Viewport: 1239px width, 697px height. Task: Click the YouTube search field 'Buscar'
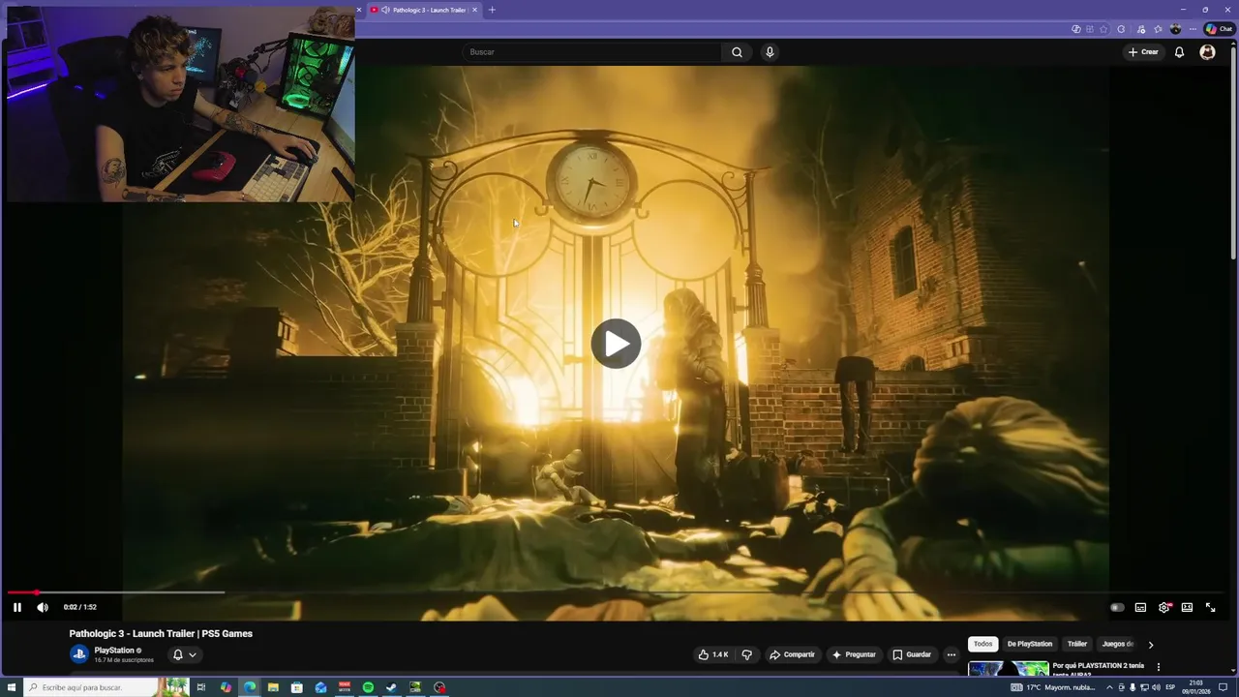click(x=591, y=52)
